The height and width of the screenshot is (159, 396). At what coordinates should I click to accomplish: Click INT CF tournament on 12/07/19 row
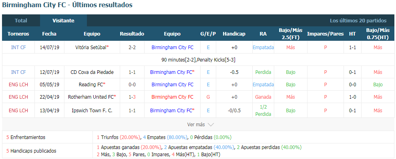(18, 72)
